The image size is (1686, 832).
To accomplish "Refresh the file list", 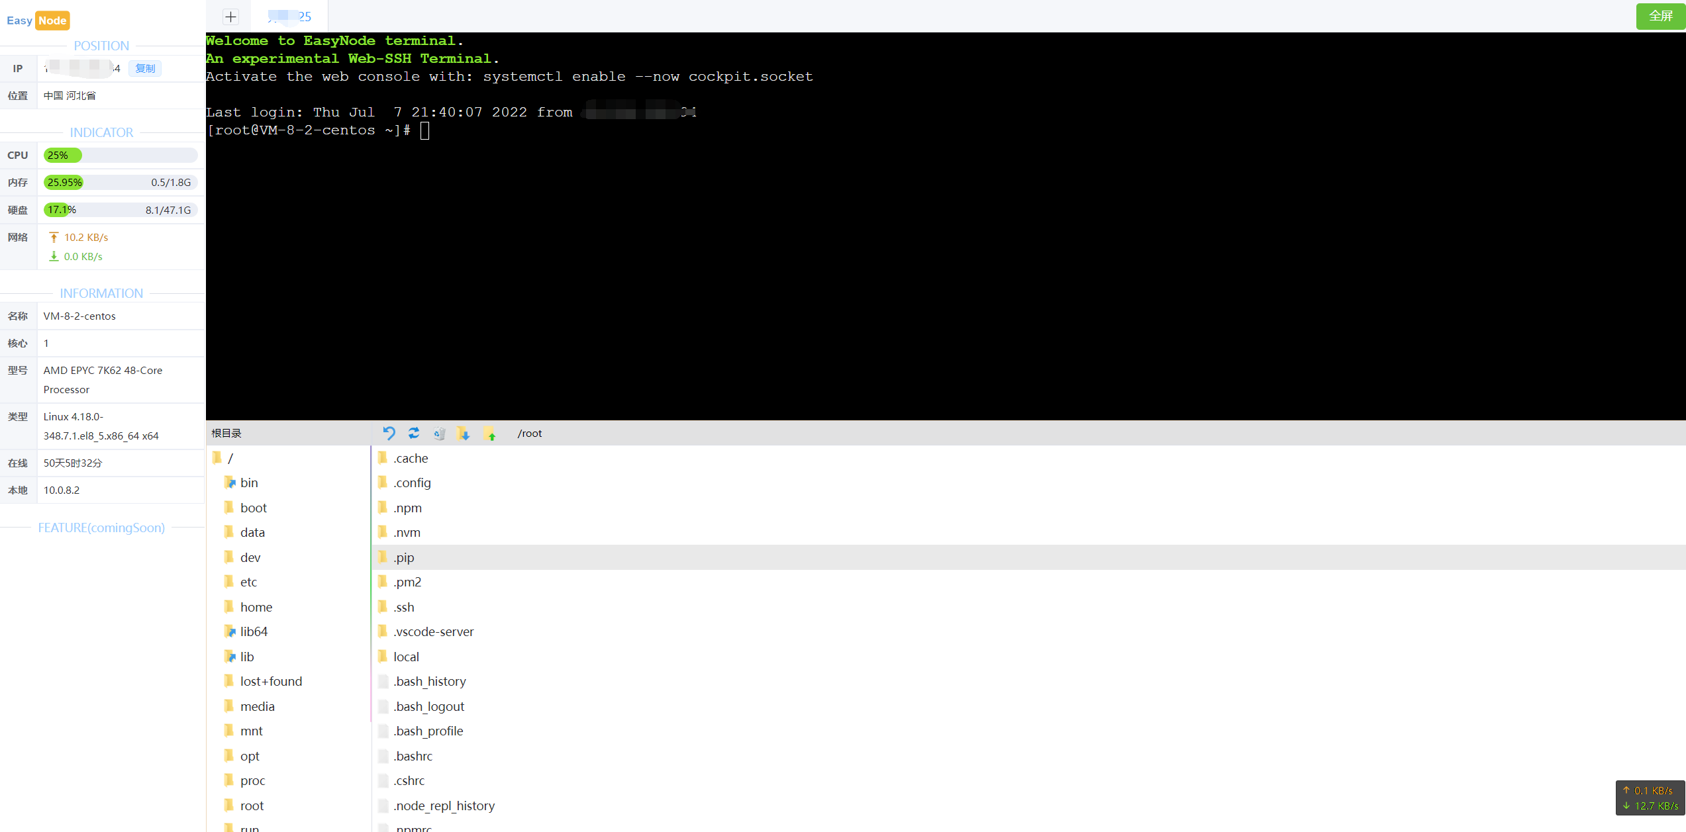I will coord(414,434).
